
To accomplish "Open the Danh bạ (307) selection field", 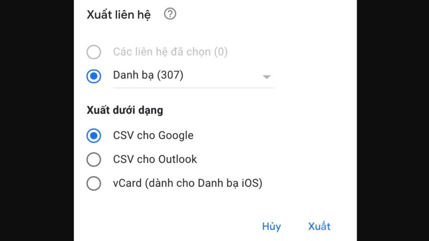I will [194, 76].
